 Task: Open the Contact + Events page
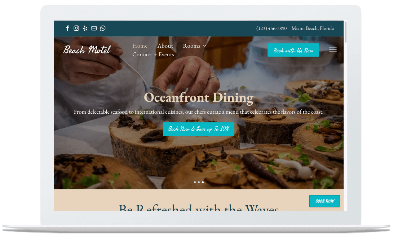[153, 54]
